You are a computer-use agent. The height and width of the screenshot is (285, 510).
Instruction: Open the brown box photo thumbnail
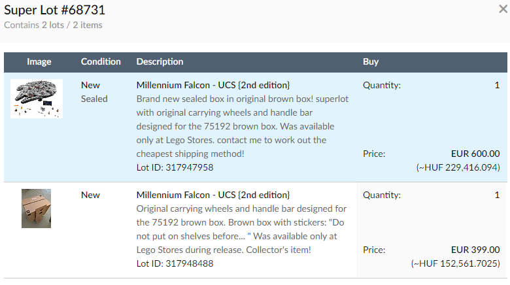pyautogui.click(x=36, y=209)
